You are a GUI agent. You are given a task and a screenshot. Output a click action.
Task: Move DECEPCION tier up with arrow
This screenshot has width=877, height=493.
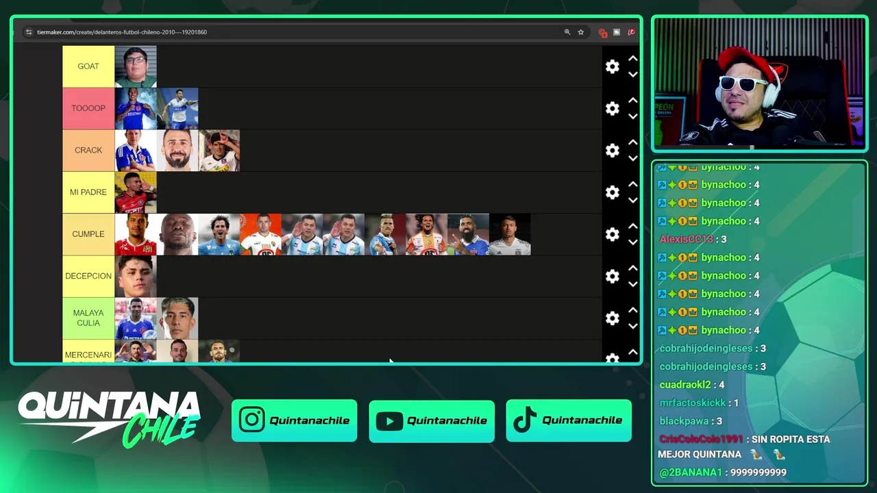(633, 268)
